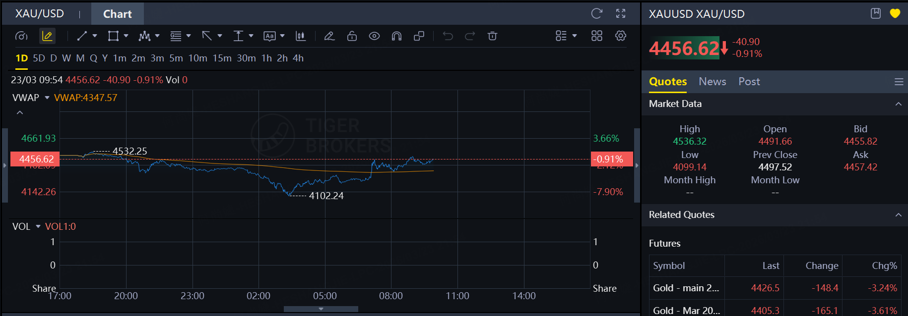Click the magnet snap icon
Screen dimensions: 908x316
click(x=396, y=36)
